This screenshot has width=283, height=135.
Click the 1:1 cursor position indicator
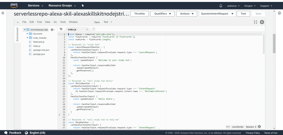click(228, 127)
